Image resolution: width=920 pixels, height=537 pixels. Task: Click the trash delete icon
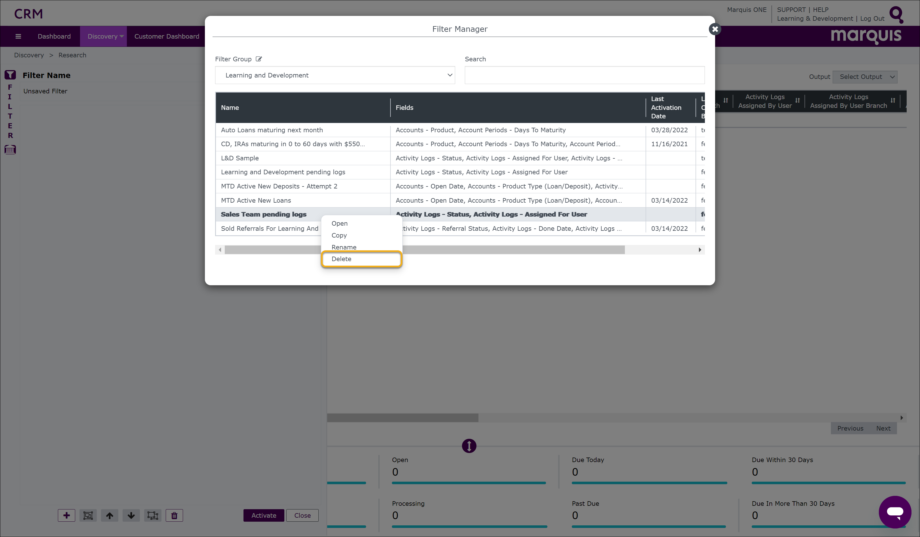click(x=174, y=515)
